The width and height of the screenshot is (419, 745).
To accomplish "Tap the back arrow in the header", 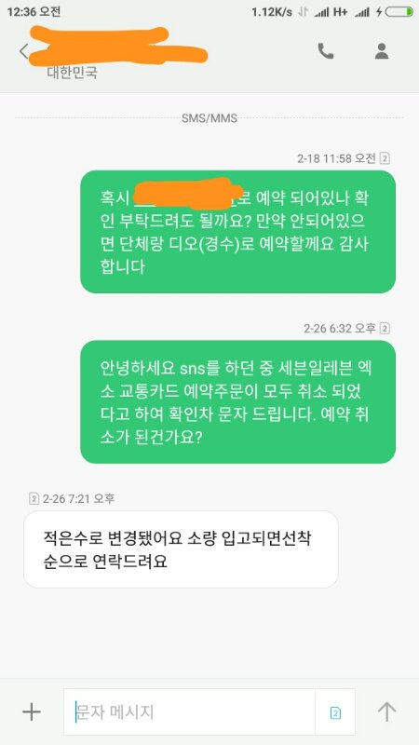I will (23, 51).
